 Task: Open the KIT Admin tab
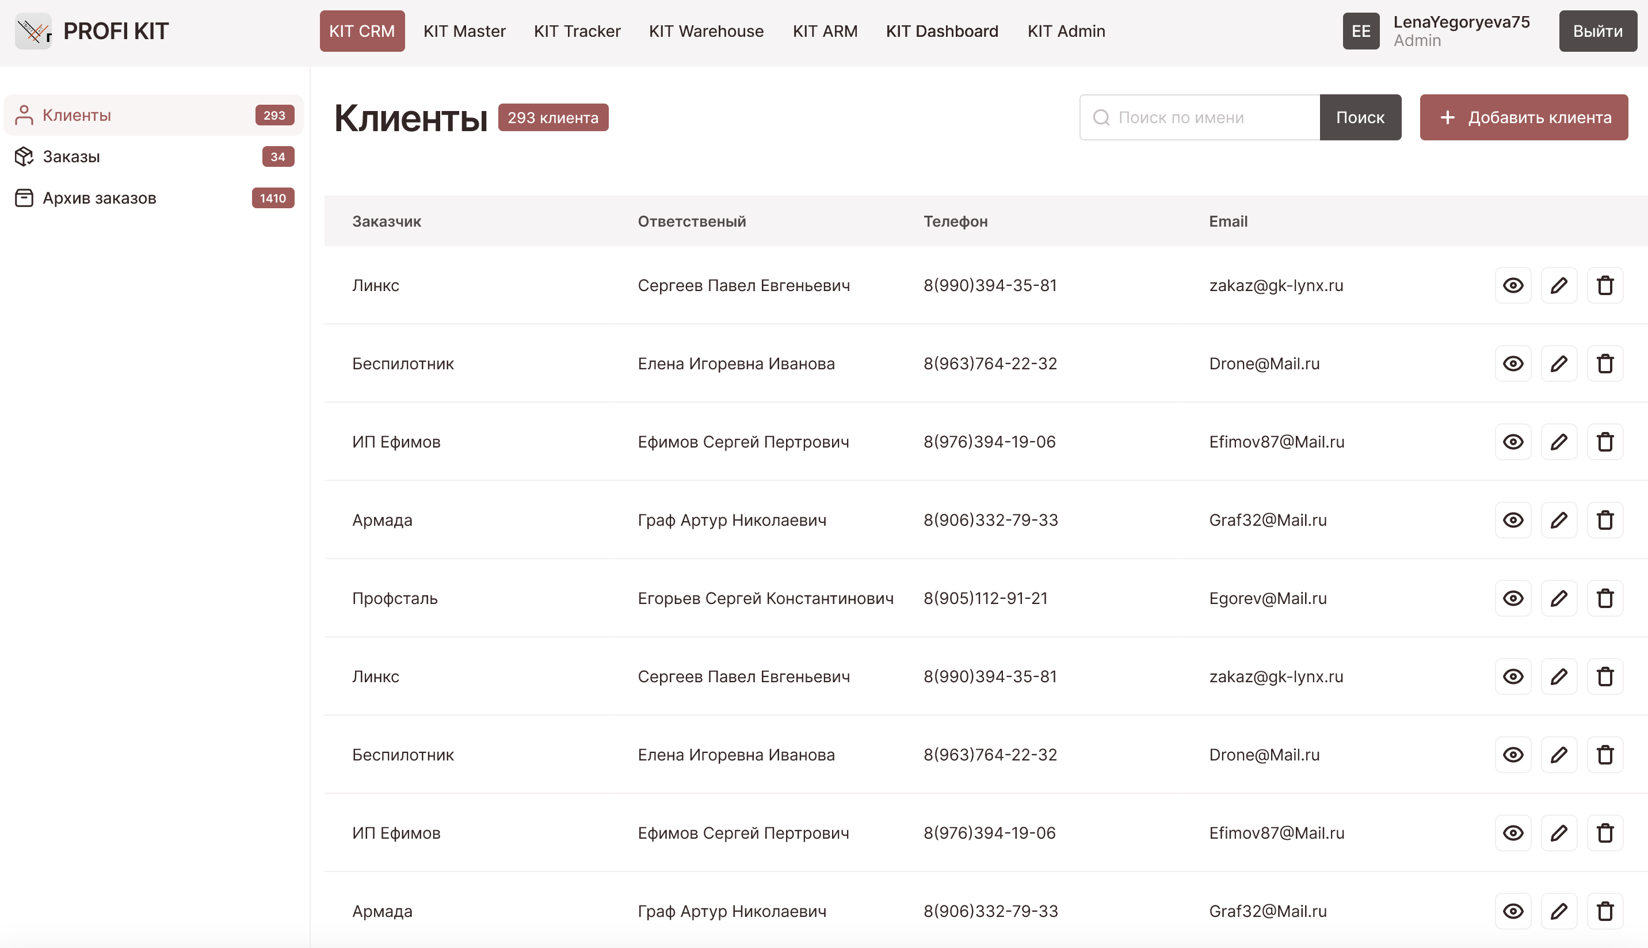1066,30
